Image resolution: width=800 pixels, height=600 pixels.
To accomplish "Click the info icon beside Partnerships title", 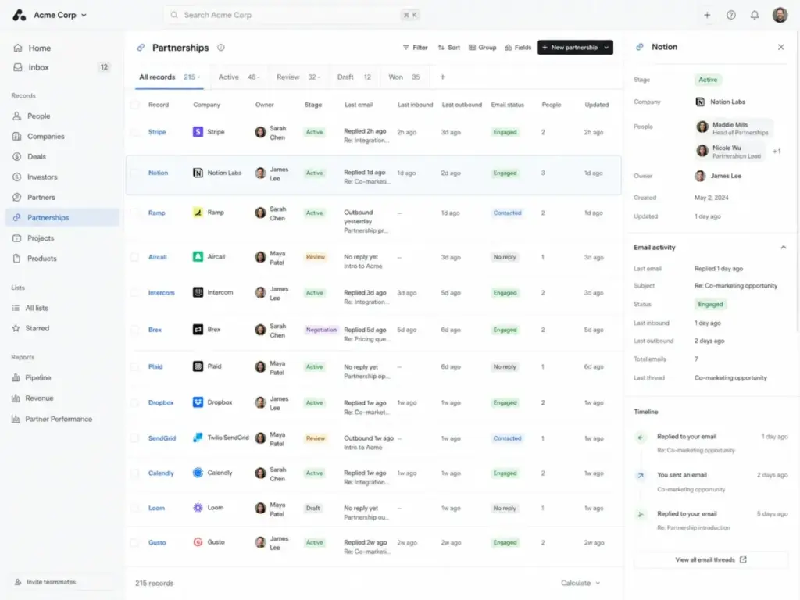I will [x=221, y=48].
